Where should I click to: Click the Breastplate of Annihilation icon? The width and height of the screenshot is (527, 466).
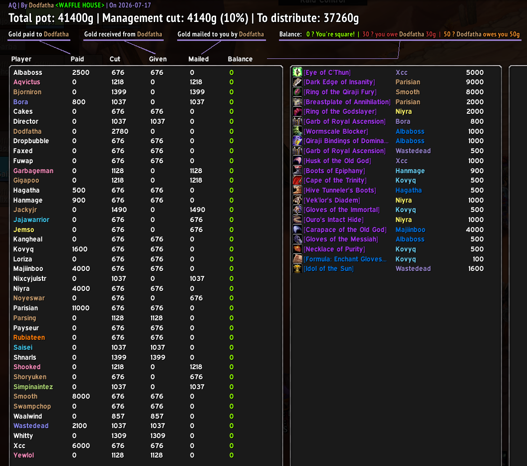(297, 102)
